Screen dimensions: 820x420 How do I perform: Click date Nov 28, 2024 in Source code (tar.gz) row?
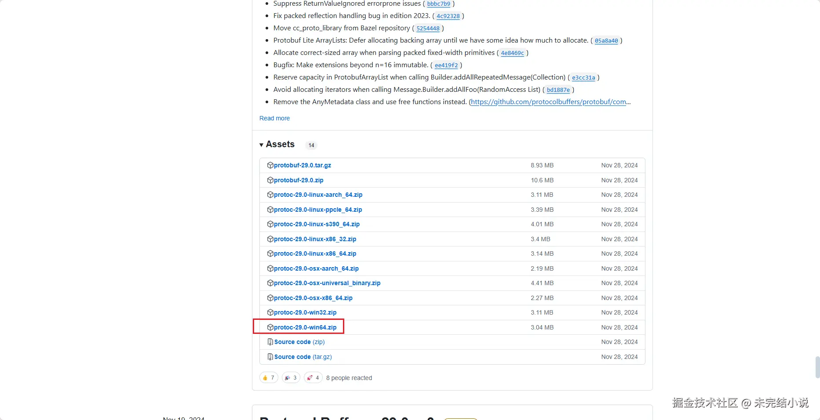[x=620, y=357]
